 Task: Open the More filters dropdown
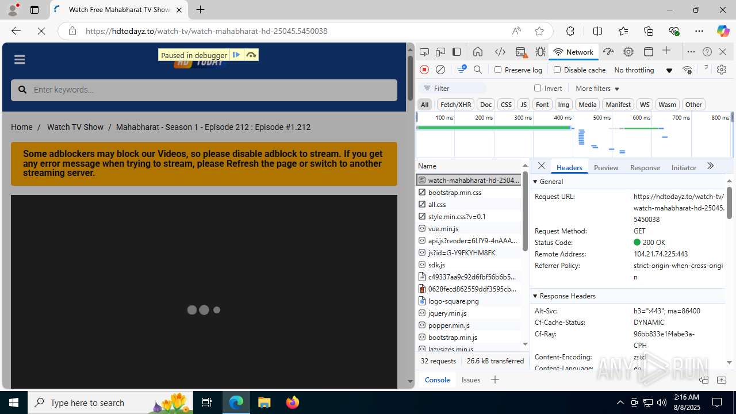tap(597, 88)
